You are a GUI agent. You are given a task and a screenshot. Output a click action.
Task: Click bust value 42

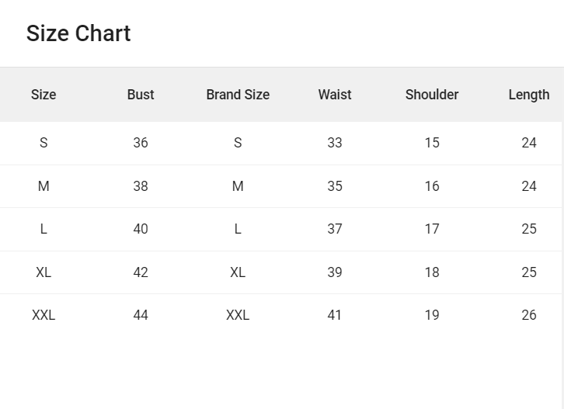141,272
